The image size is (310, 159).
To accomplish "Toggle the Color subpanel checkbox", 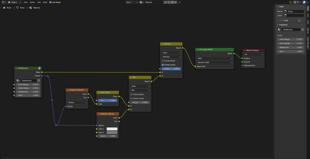I will point(282,20).
